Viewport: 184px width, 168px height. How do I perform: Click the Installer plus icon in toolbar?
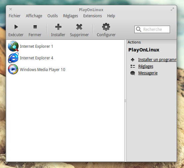click(58, 27)
